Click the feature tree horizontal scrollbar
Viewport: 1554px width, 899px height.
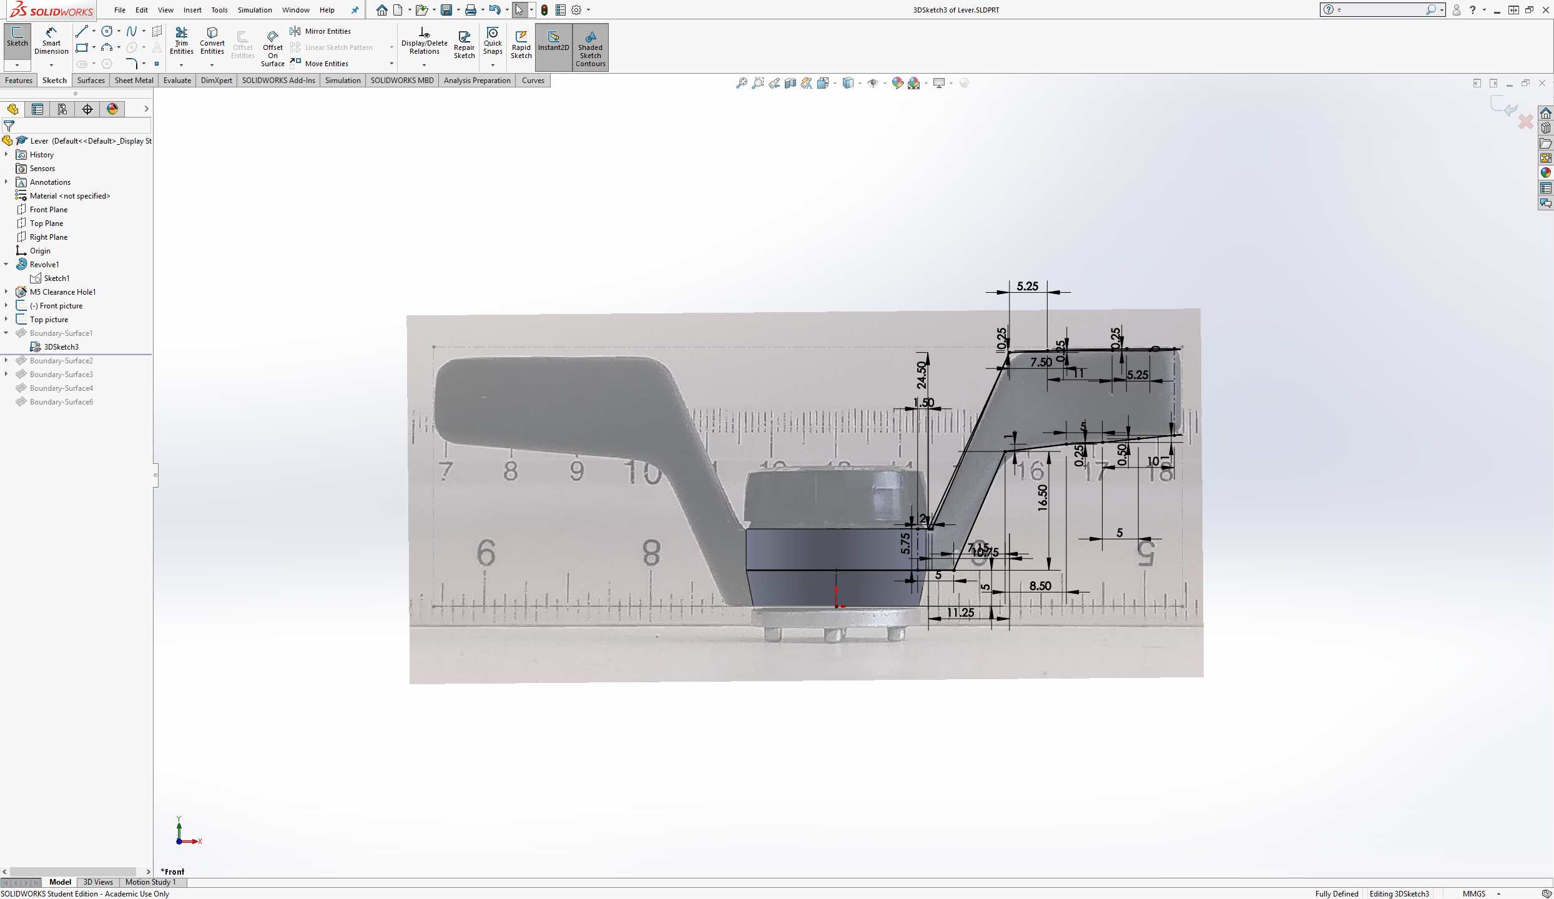click(73, 871)
